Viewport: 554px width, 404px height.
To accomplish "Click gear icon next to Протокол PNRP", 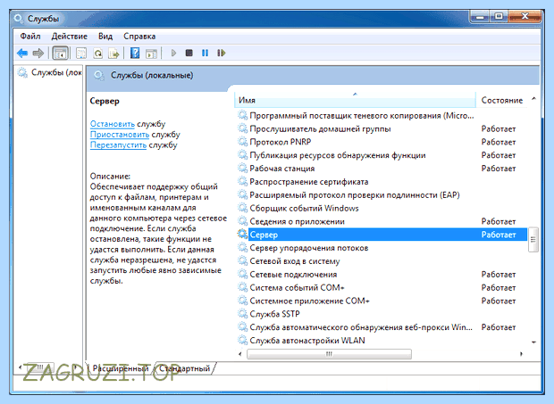I will coord(242,142).
